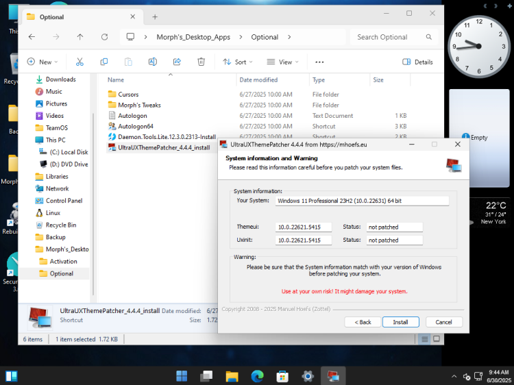
Task: Open the Windows Start button
Action: pos(182,376)
